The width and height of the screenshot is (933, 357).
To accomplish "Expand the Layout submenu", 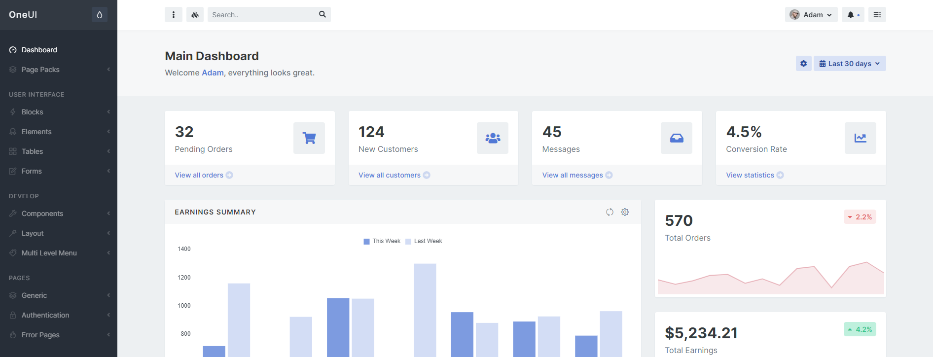I will pos(59,233).
